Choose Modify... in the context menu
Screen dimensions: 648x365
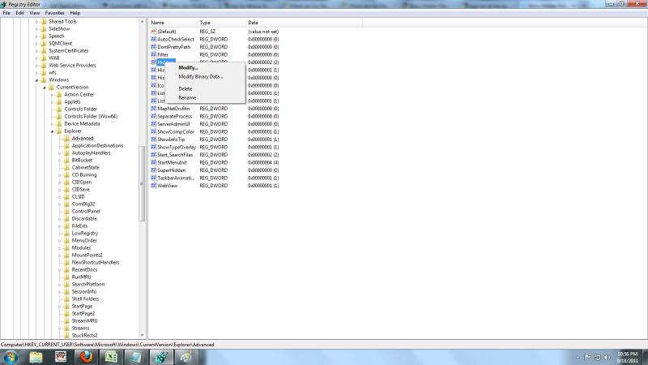[188, 67]
